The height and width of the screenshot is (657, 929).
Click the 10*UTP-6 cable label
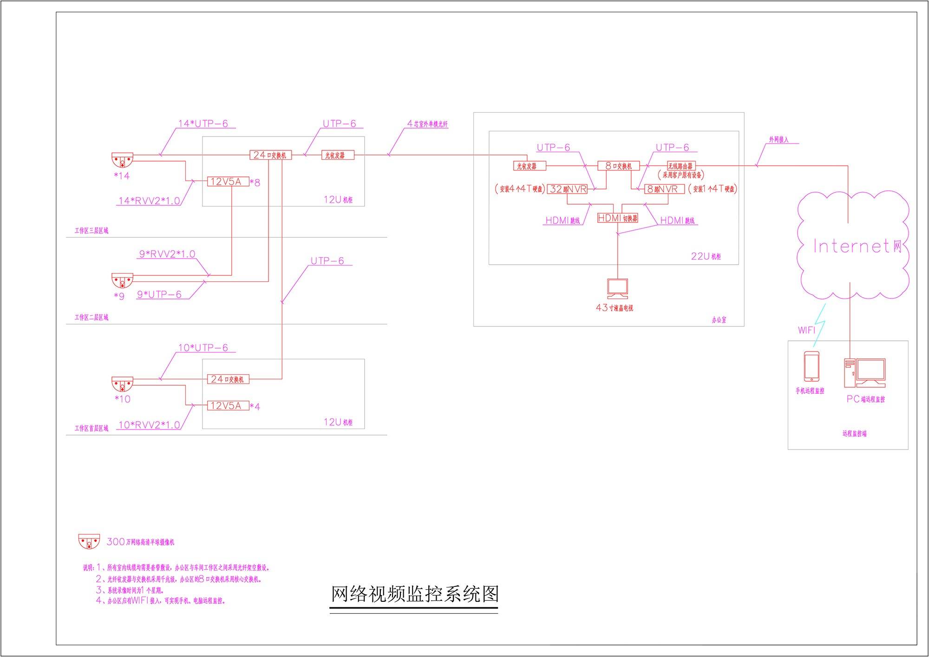pyautogui.click(x=203, y=348)
